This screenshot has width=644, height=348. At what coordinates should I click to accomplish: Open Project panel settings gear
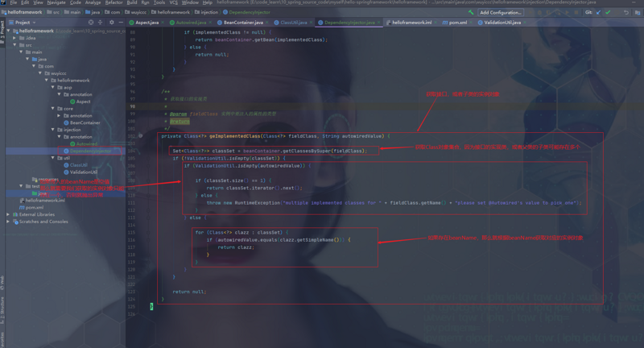111,23
